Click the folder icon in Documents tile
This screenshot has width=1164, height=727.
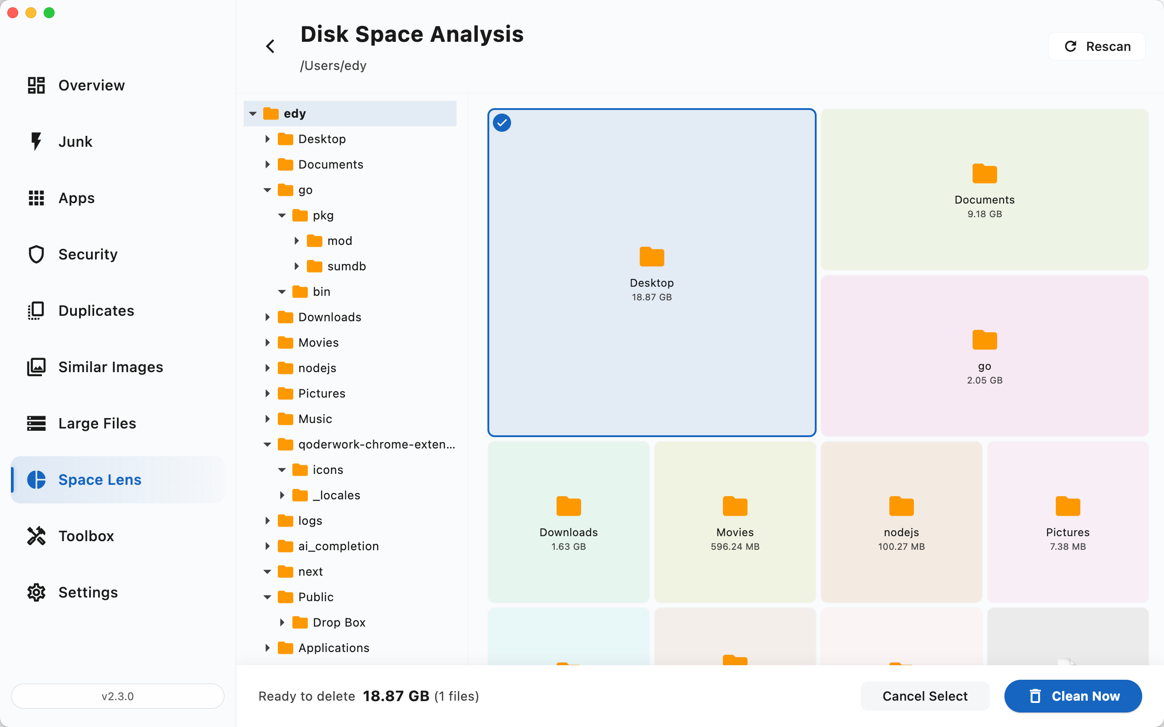click(984, 174)
